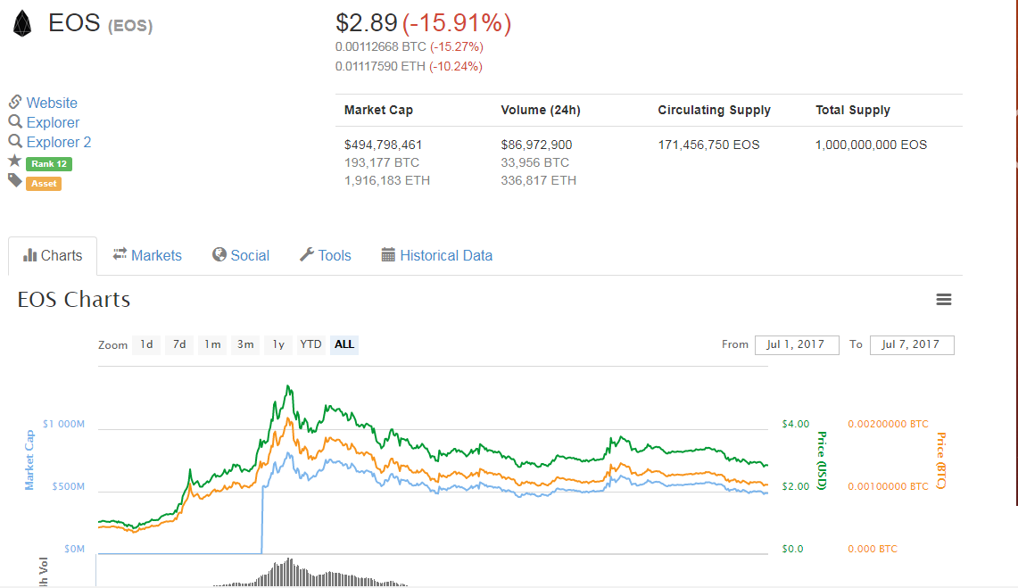This screenshot has height=588, width=1018.
Task: Switch to the Charts tab
Action: [53, 256]
